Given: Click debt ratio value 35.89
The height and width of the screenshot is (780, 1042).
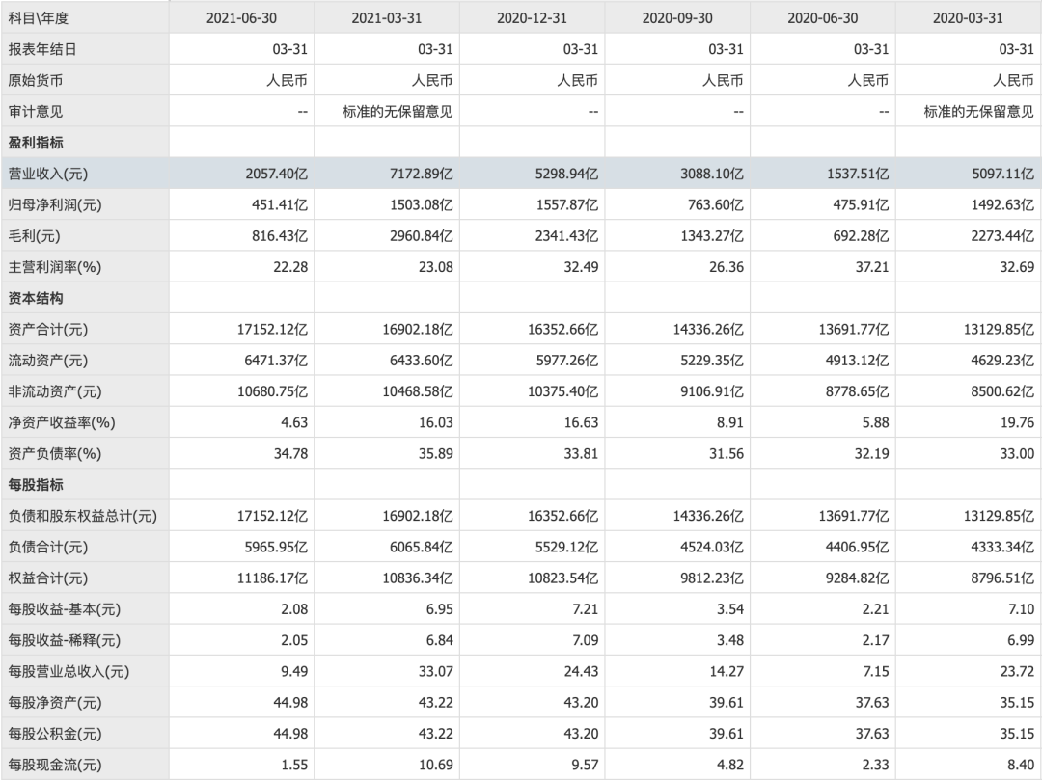Looking at the screenshot, I should [436, 454].
